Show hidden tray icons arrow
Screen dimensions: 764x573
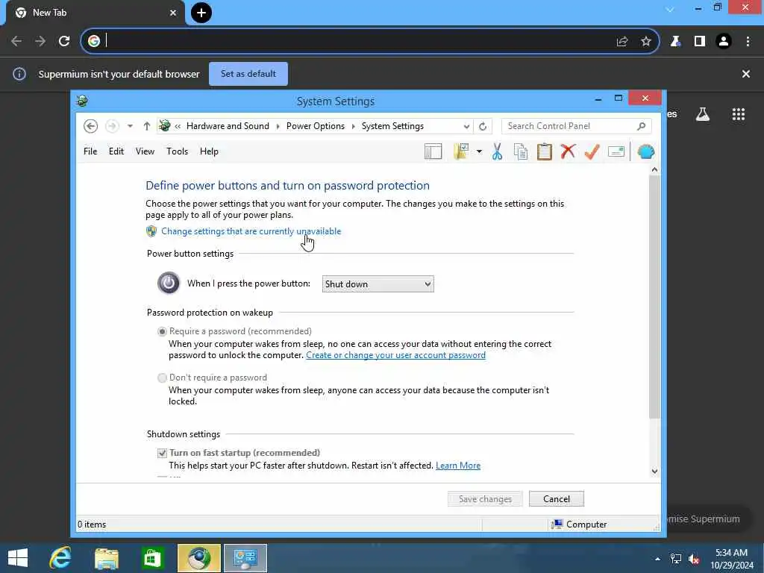(657, 560)
